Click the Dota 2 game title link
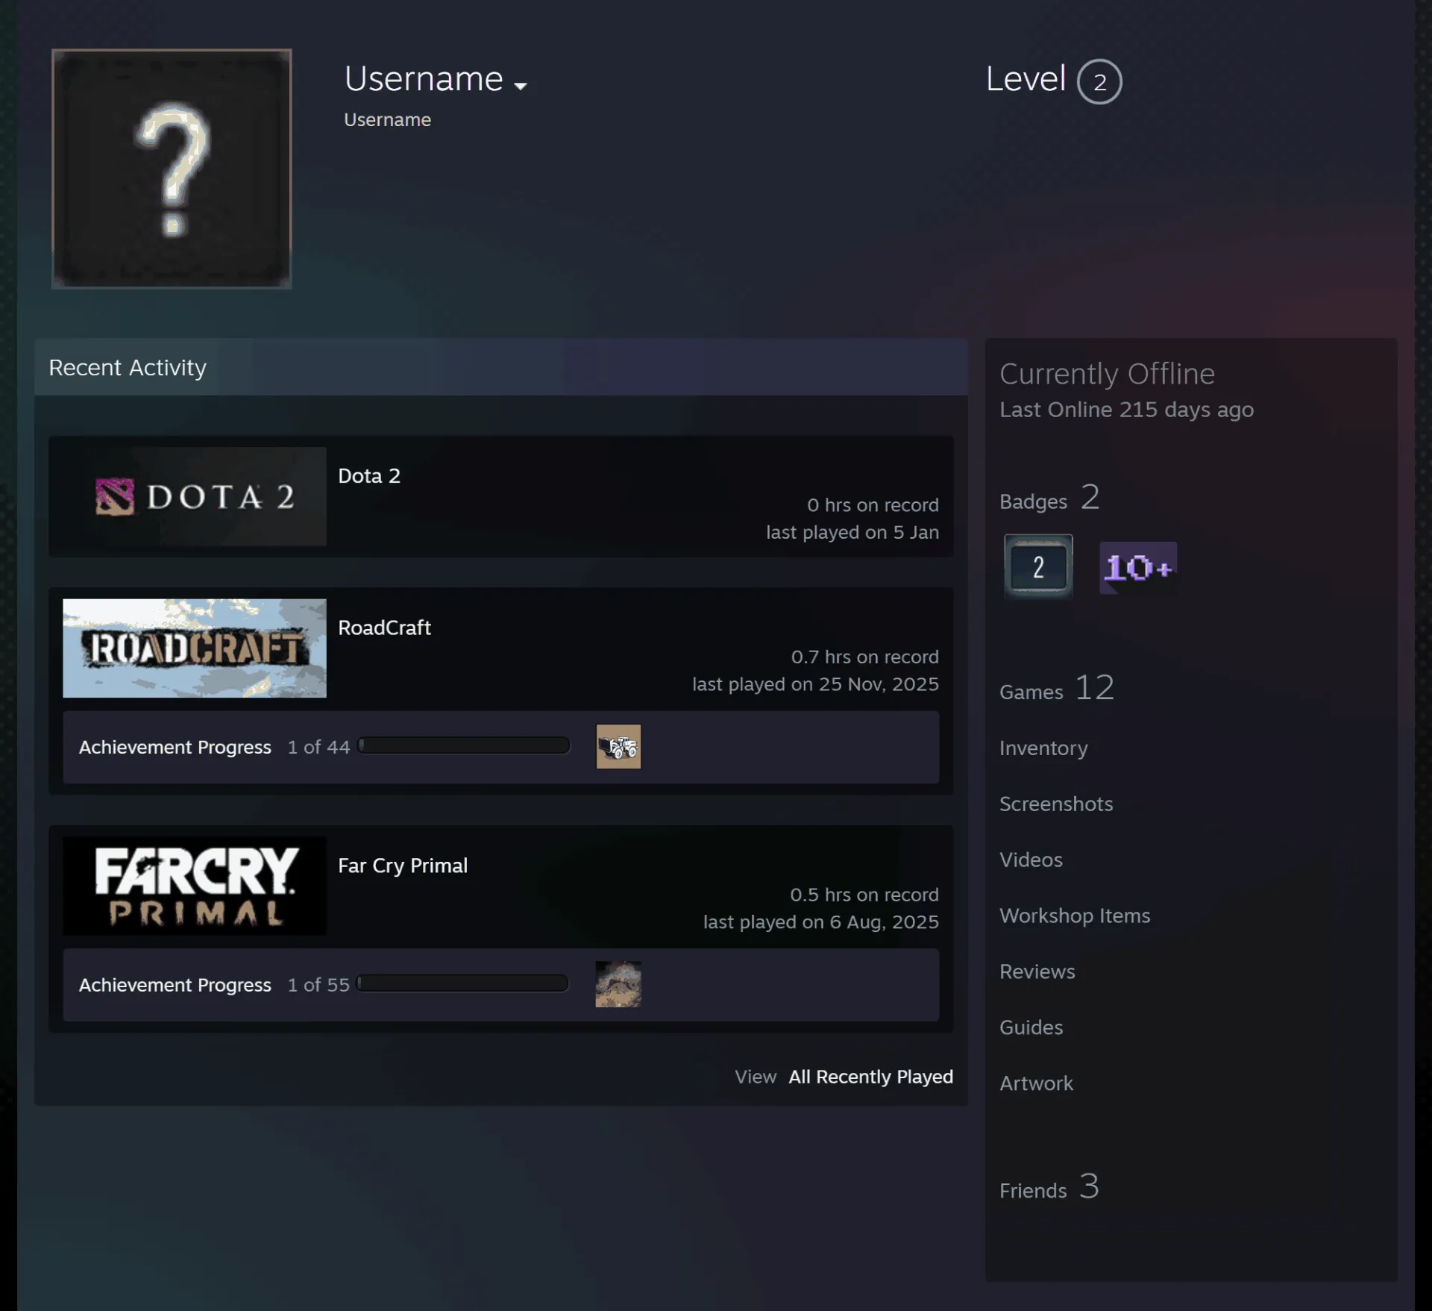This screenshot has height=1311, width=1432. [369, 476]
